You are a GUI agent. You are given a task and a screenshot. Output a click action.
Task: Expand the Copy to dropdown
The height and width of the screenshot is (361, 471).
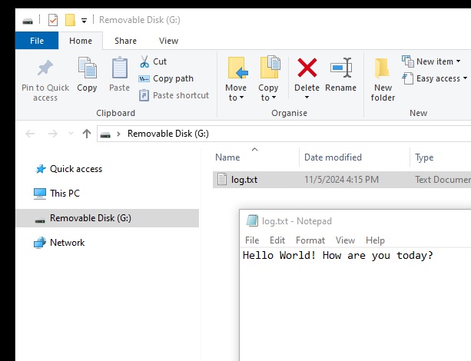point(269,98)
